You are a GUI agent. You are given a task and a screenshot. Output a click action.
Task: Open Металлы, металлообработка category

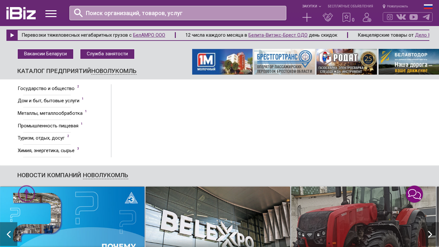(50, 113)
